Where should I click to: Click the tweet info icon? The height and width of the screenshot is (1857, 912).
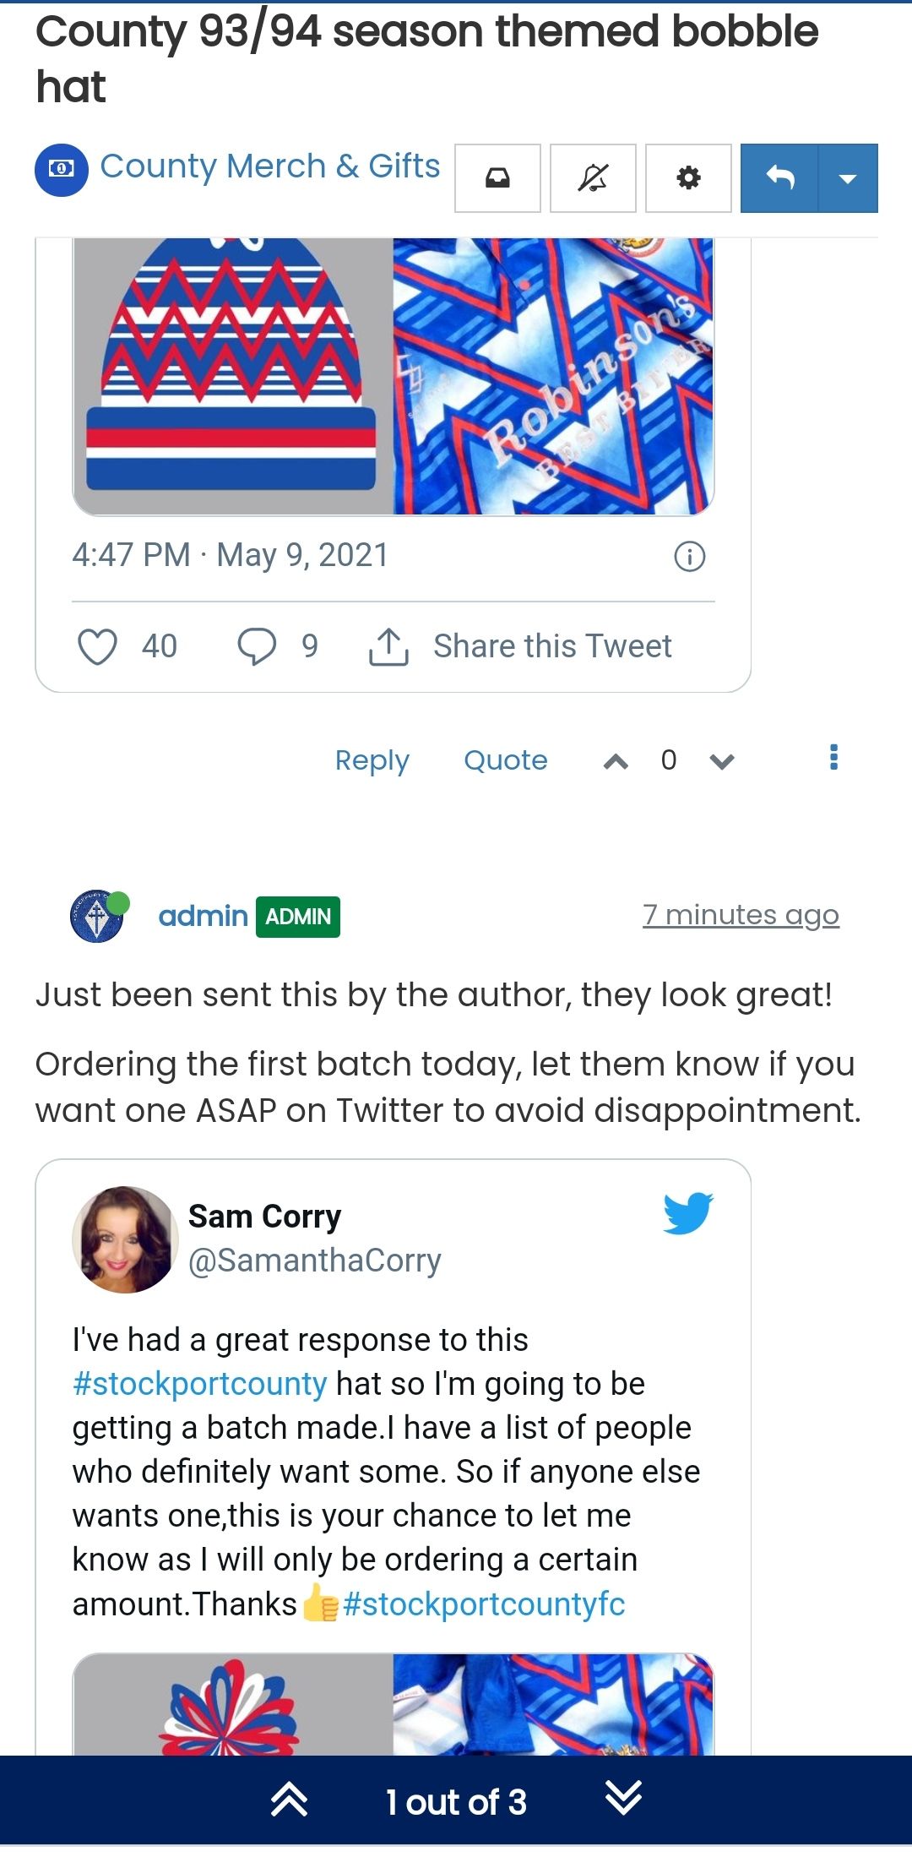tap(689, 557)
